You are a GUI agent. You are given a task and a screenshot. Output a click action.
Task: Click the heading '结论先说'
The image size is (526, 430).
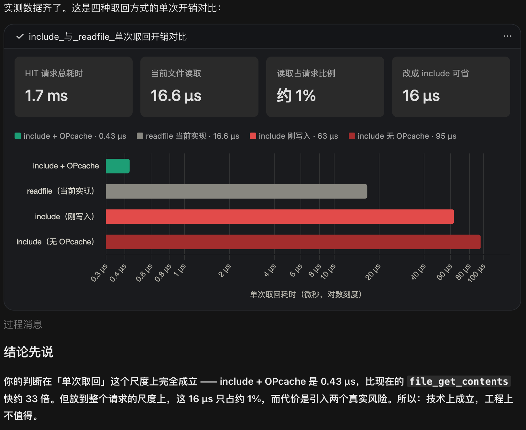[28, 352]
